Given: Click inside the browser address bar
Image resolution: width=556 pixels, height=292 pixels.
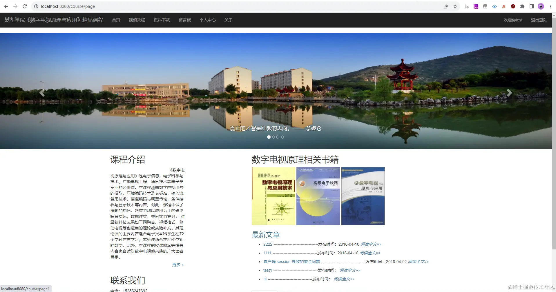Looking at the screenshot, I should (x=116, y=6).
